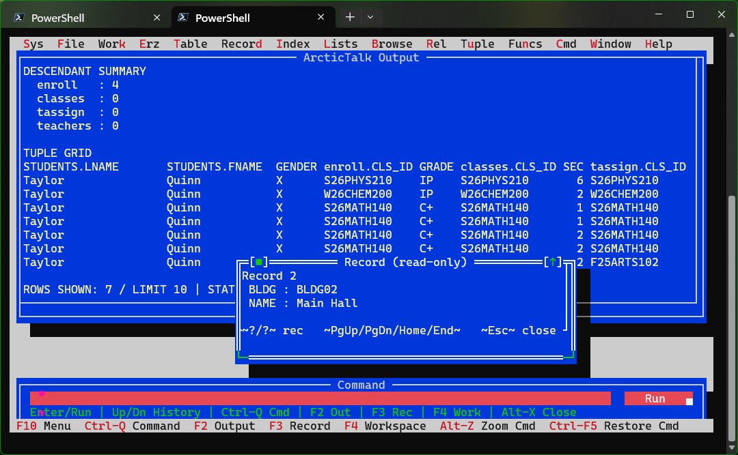
Task: Click PgUp/PgDn/Home/End hint in Record dialog
Action: pos(392,330)
